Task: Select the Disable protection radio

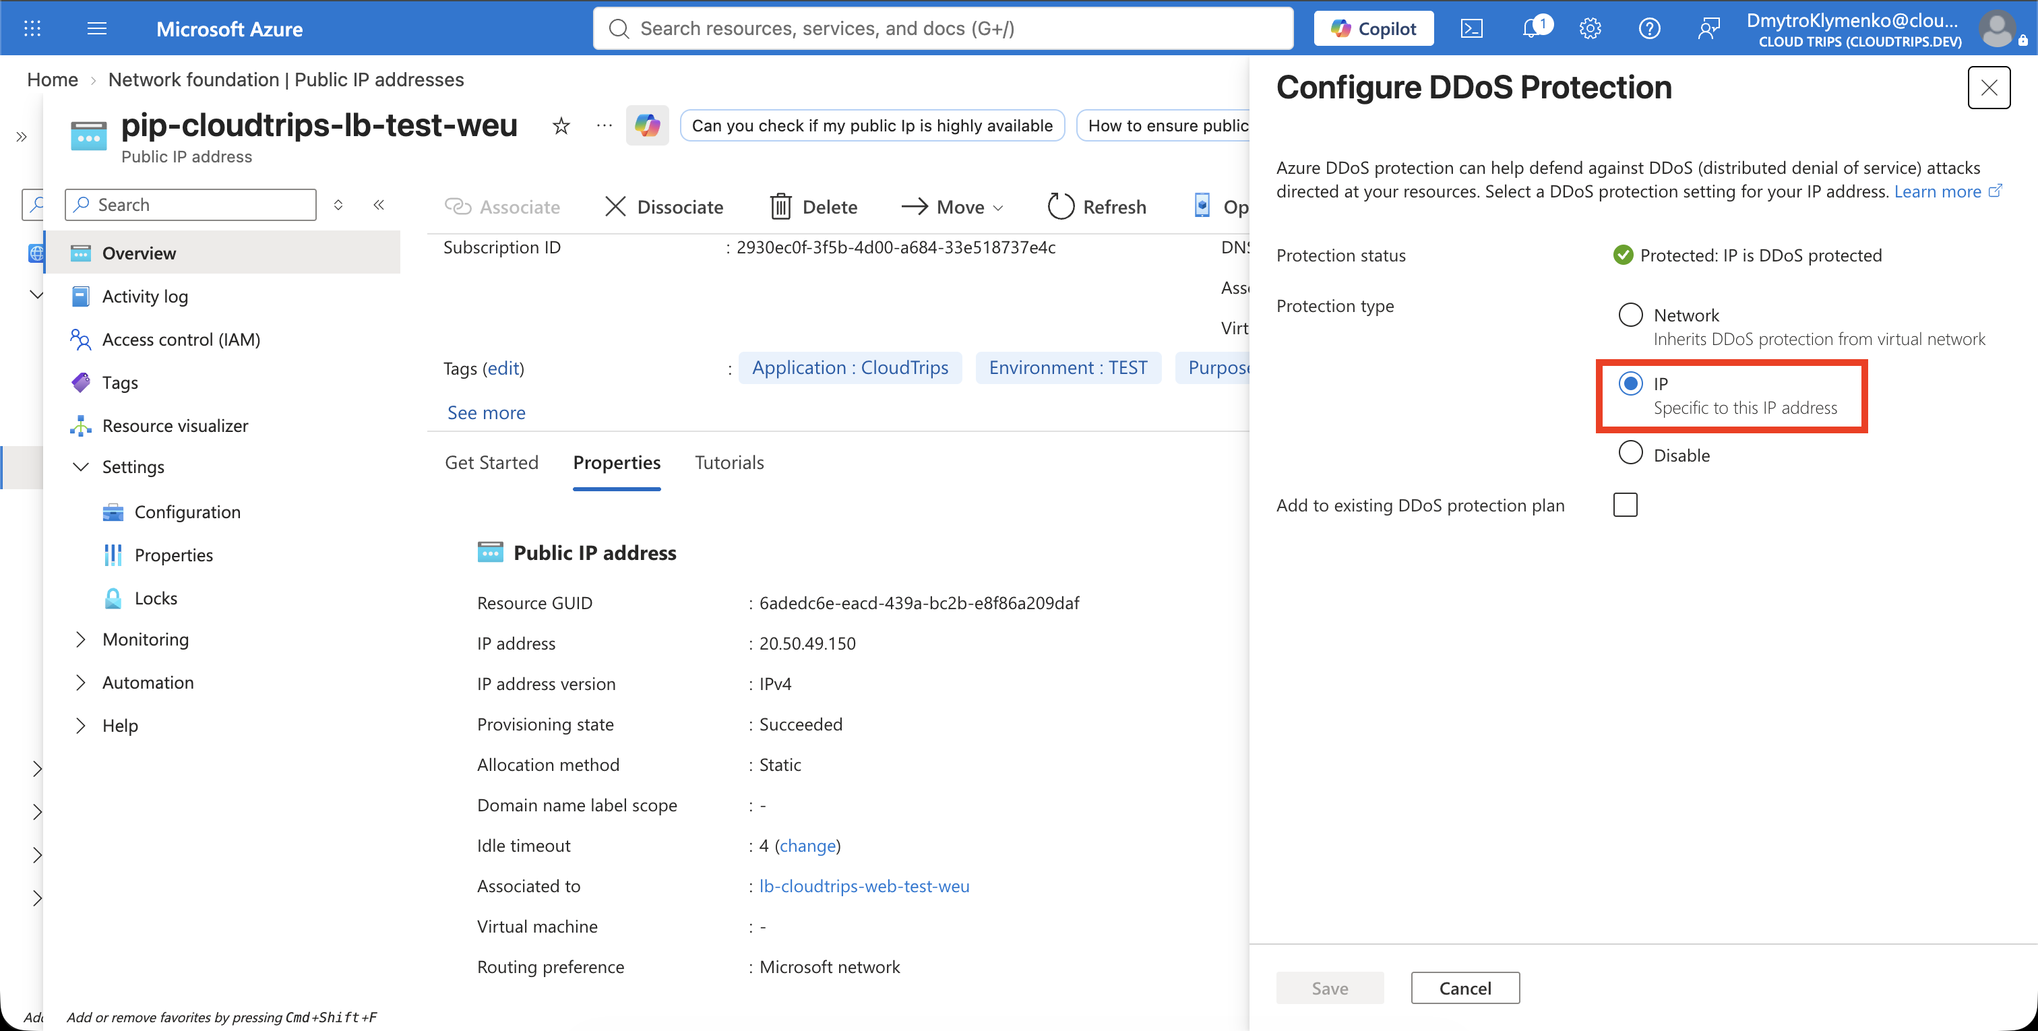Action: pyautogui.click(x=1630, y=453)
